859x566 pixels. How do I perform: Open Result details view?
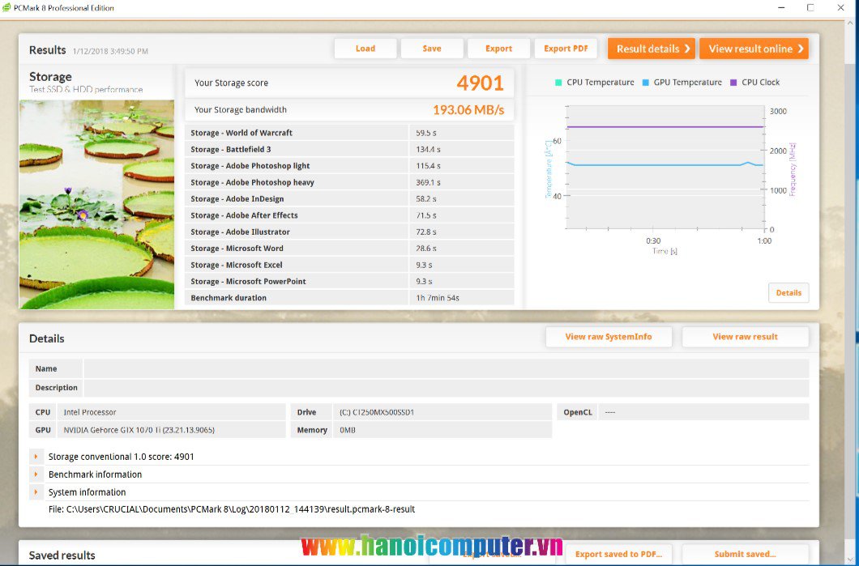click(652, 49)
